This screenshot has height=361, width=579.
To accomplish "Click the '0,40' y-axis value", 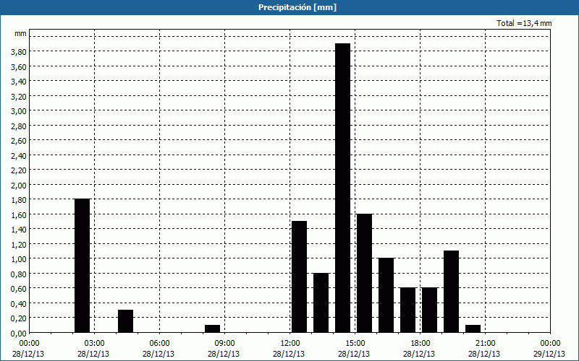I will (19, 303).
